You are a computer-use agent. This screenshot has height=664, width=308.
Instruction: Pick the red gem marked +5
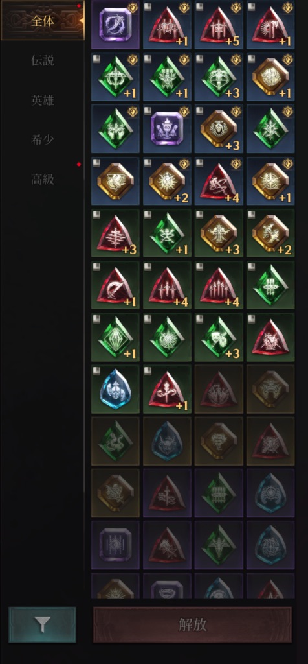(x=219, y=25)
